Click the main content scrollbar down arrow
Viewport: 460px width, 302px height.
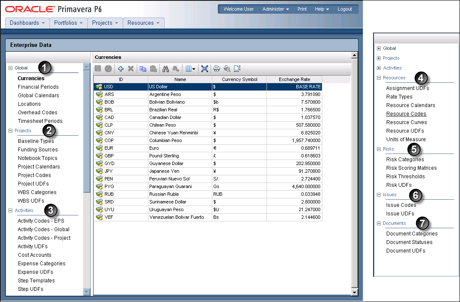coord(354,292)
